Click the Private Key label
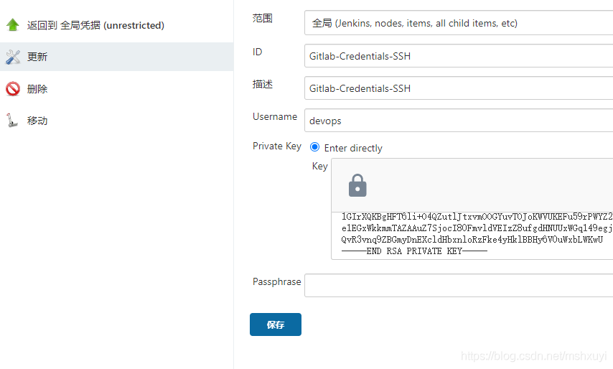The width and height of the screenshot is (613, 369). tap(277, 146)
